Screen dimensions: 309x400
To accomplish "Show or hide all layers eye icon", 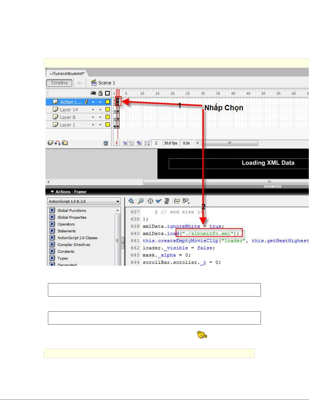I will 93,93.
